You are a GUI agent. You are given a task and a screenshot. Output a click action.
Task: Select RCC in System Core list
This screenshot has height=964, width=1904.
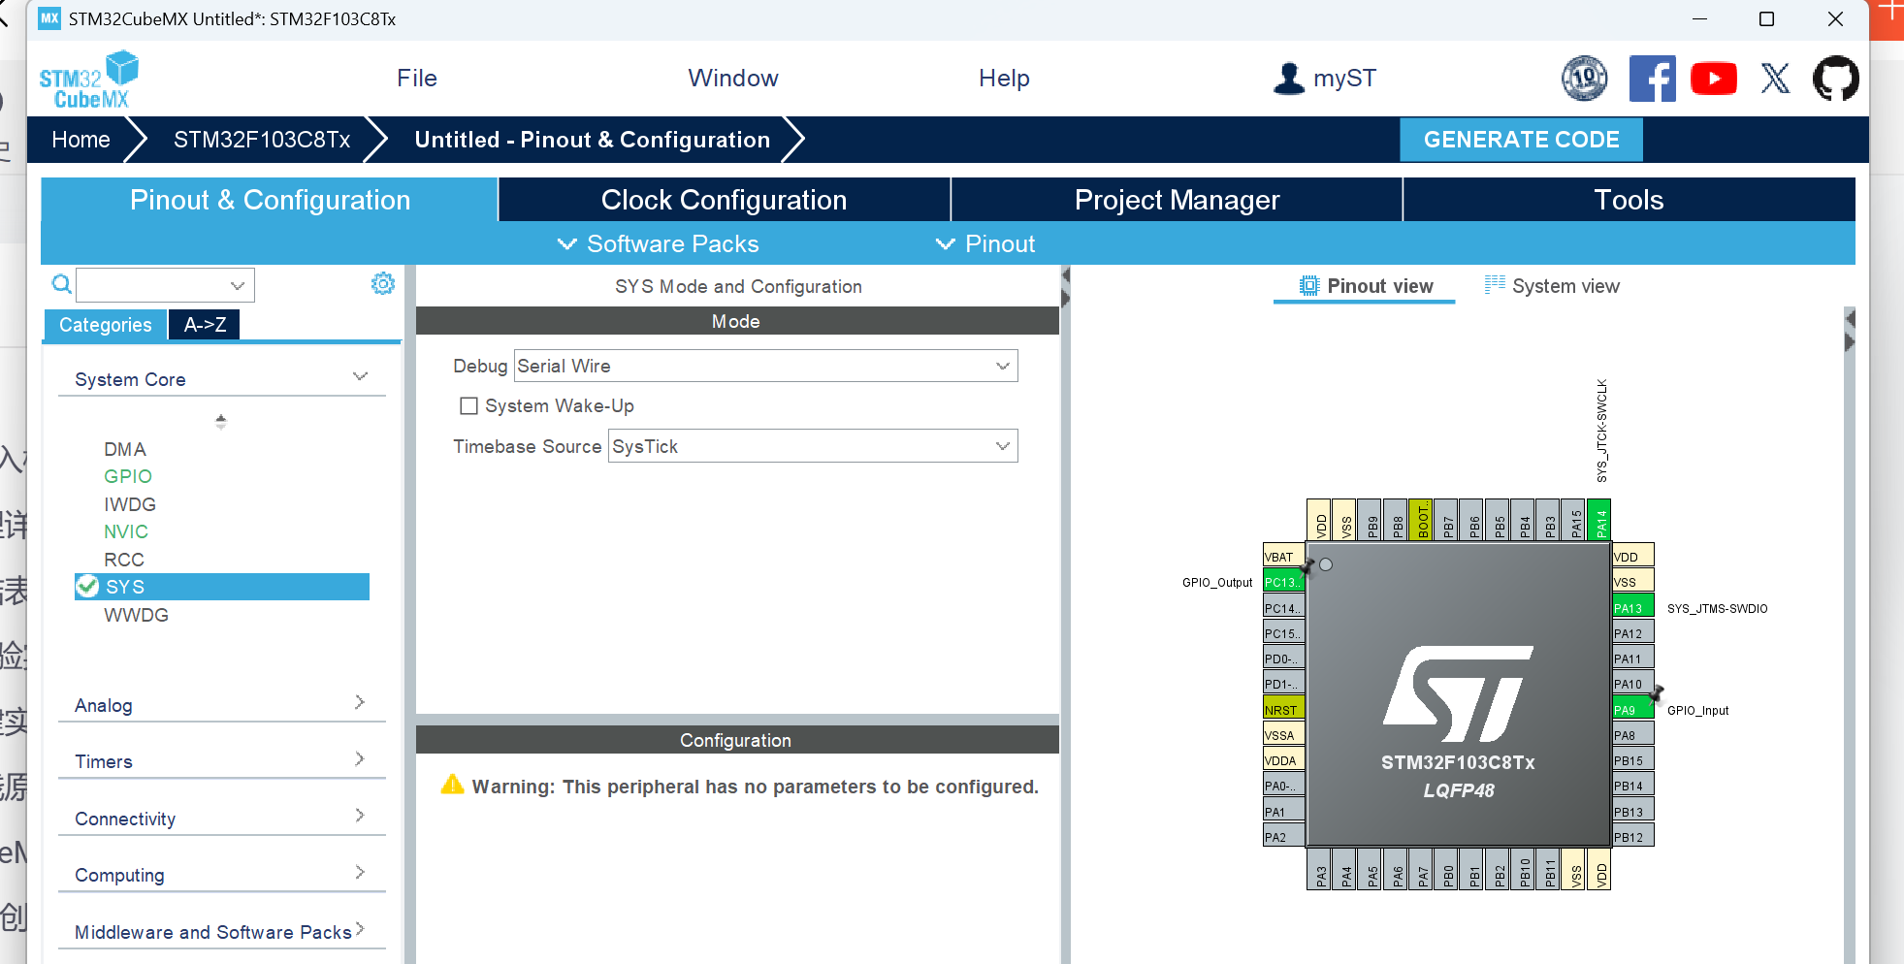coord(124,560)
